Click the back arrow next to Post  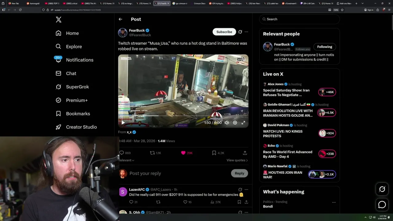pos(120,19)
